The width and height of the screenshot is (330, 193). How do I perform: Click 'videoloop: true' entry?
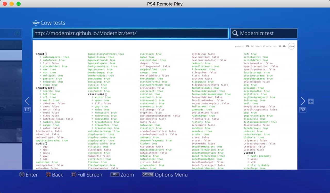click(x=254, y=169)
